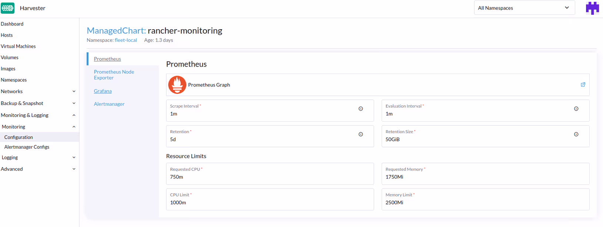
Task: Select the Alertmanager tab
Action: pyautogui.click(x=109, y=104)
